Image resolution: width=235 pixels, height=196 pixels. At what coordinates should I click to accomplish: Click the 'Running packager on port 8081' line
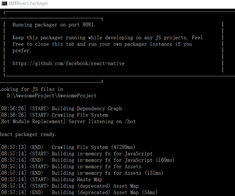tap(53, 25)
